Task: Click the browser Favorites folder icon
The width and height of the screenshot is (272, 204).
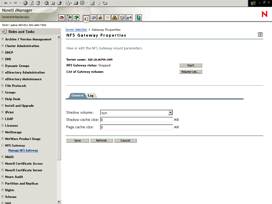Action: (53, 3)
